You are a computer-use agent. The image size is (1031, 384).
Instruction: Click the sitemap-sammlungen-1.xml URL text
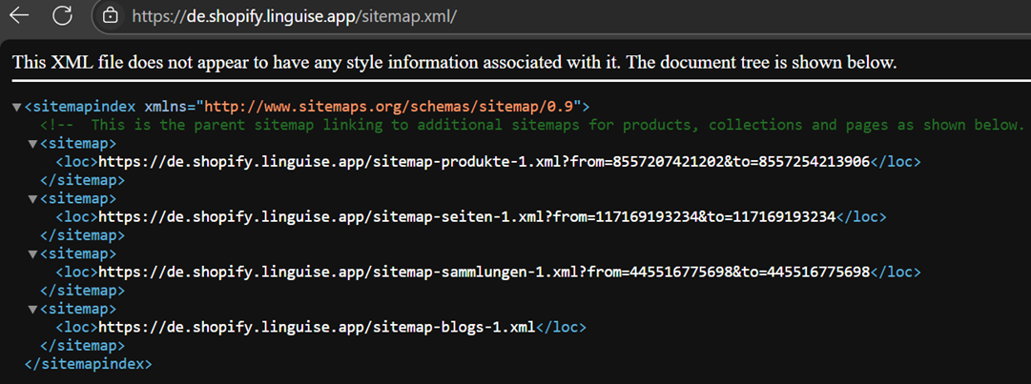484,272
